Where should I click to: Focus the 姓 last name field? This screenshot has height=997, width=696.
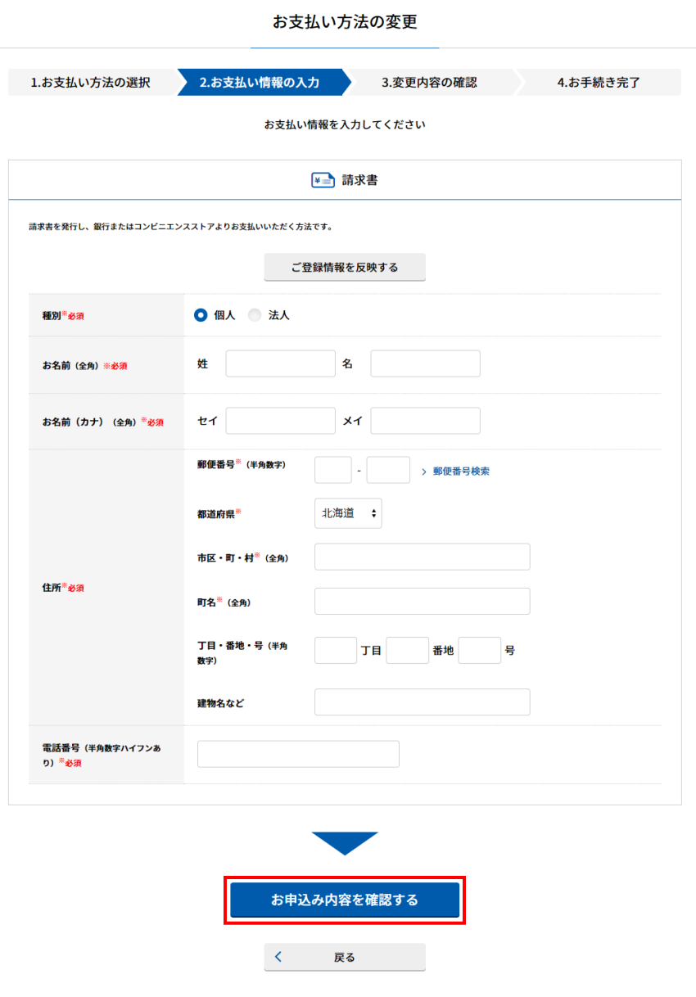click(280, 364)
